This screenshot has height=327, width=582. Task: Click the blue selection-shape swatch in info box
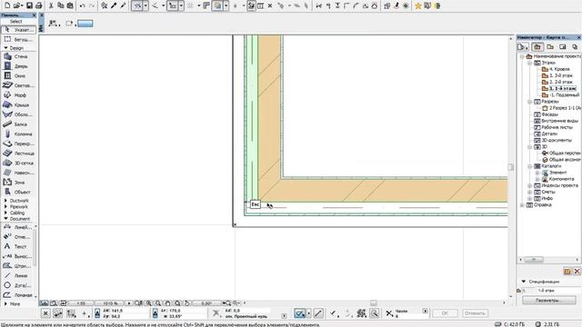point(85,24)
